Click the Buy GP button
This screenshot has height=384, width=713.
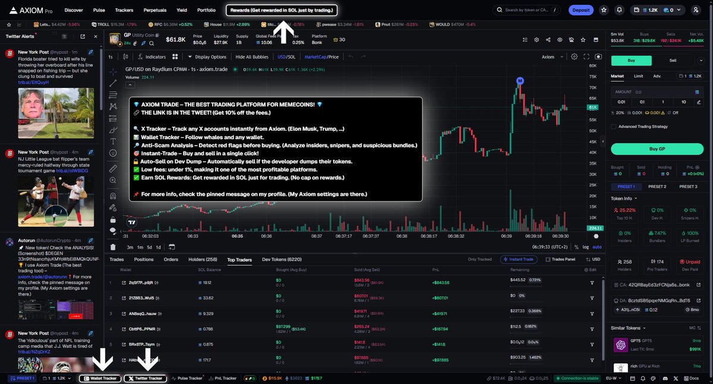(x=657, y=149)
